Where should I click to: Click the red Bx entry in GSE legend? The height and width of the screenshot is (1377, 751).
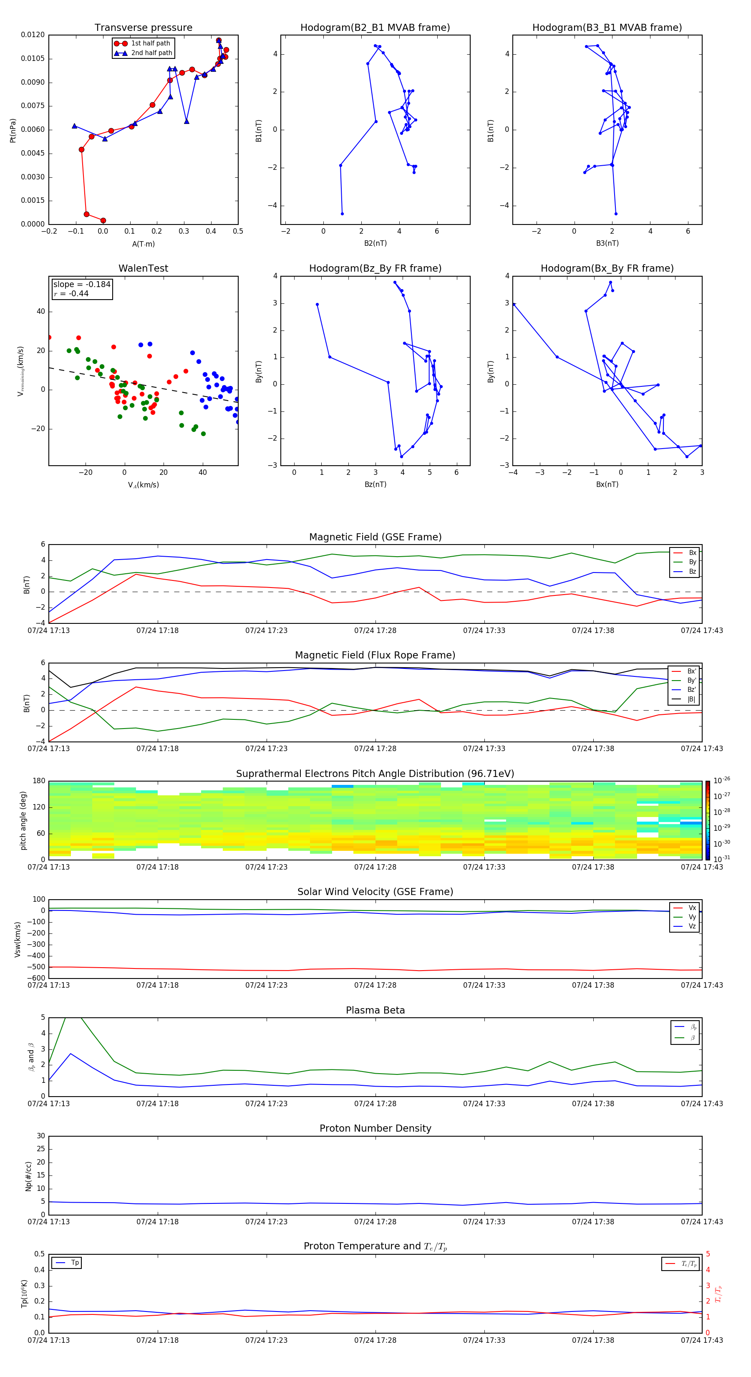point(685,553)
